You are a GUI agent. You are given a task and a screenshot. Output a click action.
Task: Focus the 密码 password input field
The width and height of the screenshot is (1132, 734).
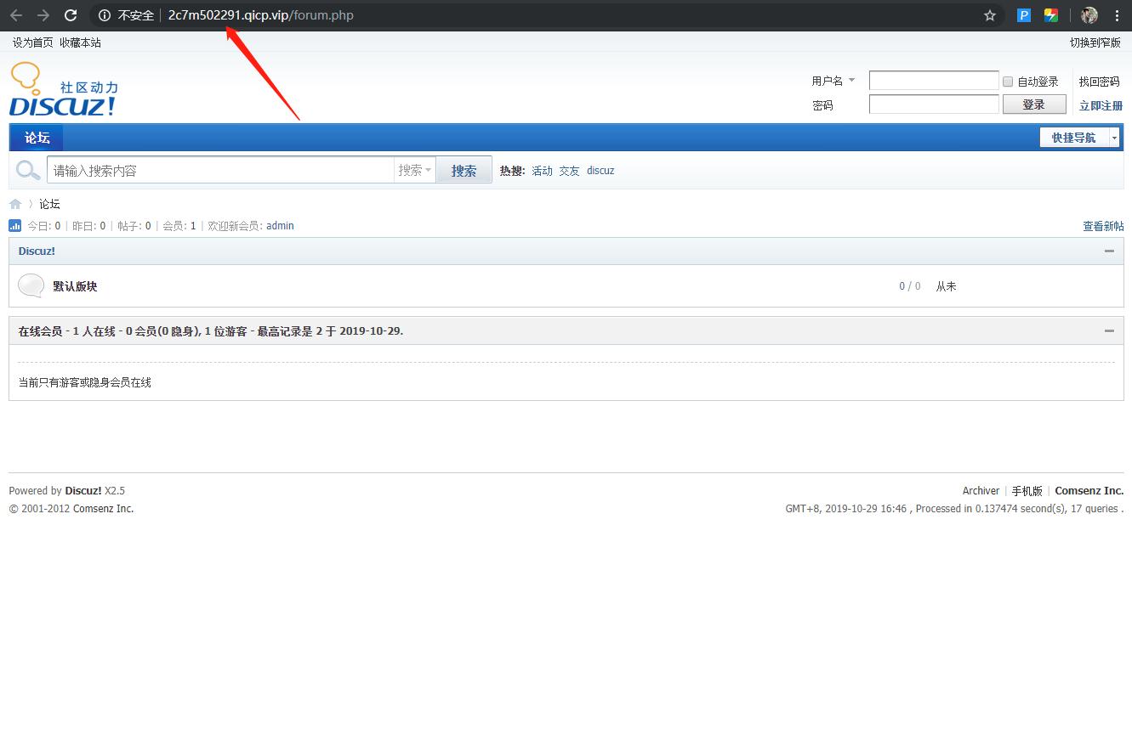(934, 104)
